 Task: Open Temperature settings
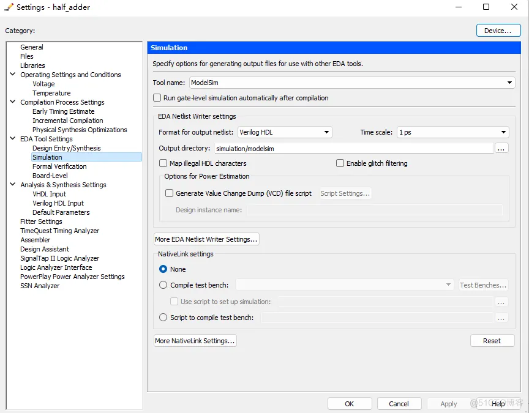click(51, 93)
